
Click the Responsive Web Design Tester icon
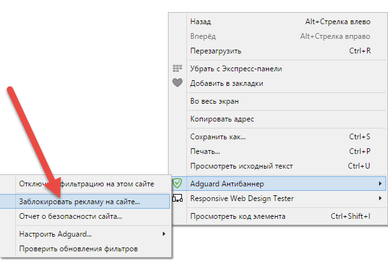[177, 198]
